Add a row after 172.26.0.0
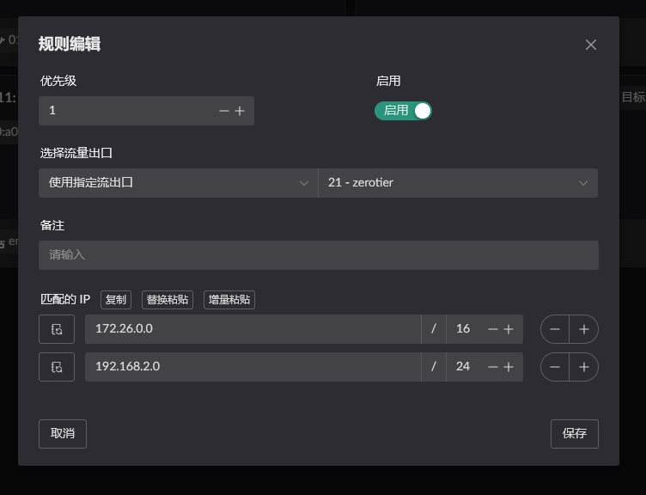Screen dimensions: 646x495 [x=584, y=329]
